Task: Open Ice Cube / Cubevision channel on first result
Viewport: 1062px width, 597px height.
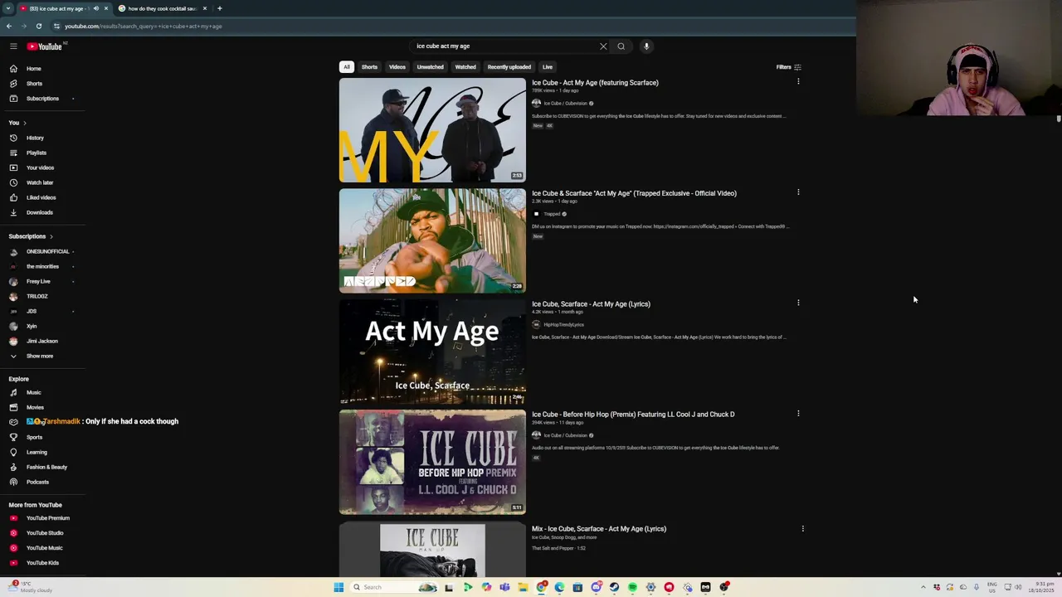Action: (x=565, y=104)
